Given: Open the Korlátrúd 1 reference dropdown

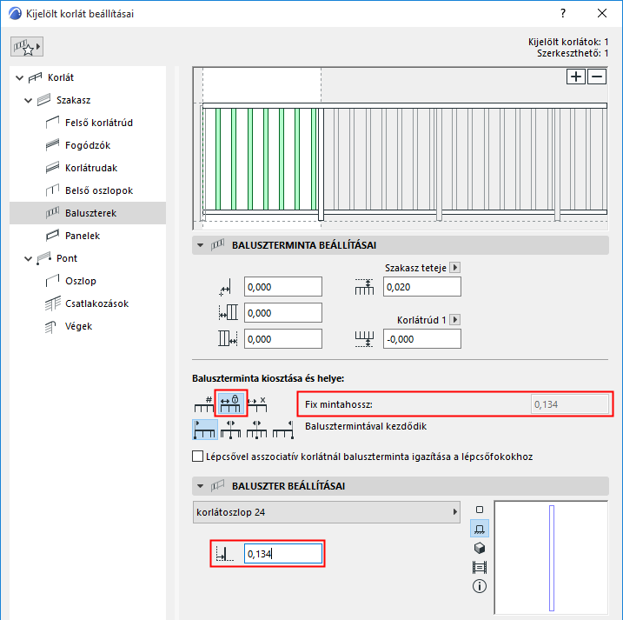Looking at the screenshot, I should coord(455,320).
